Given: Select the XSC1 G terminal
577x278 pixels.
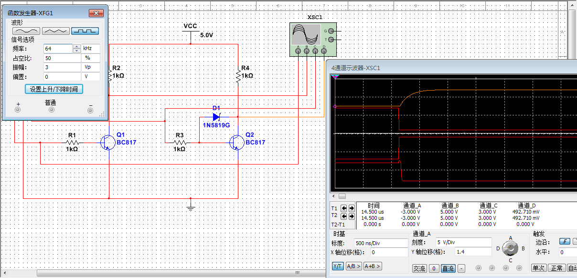Looking at the screenshot, I should (x=331, y=31).
